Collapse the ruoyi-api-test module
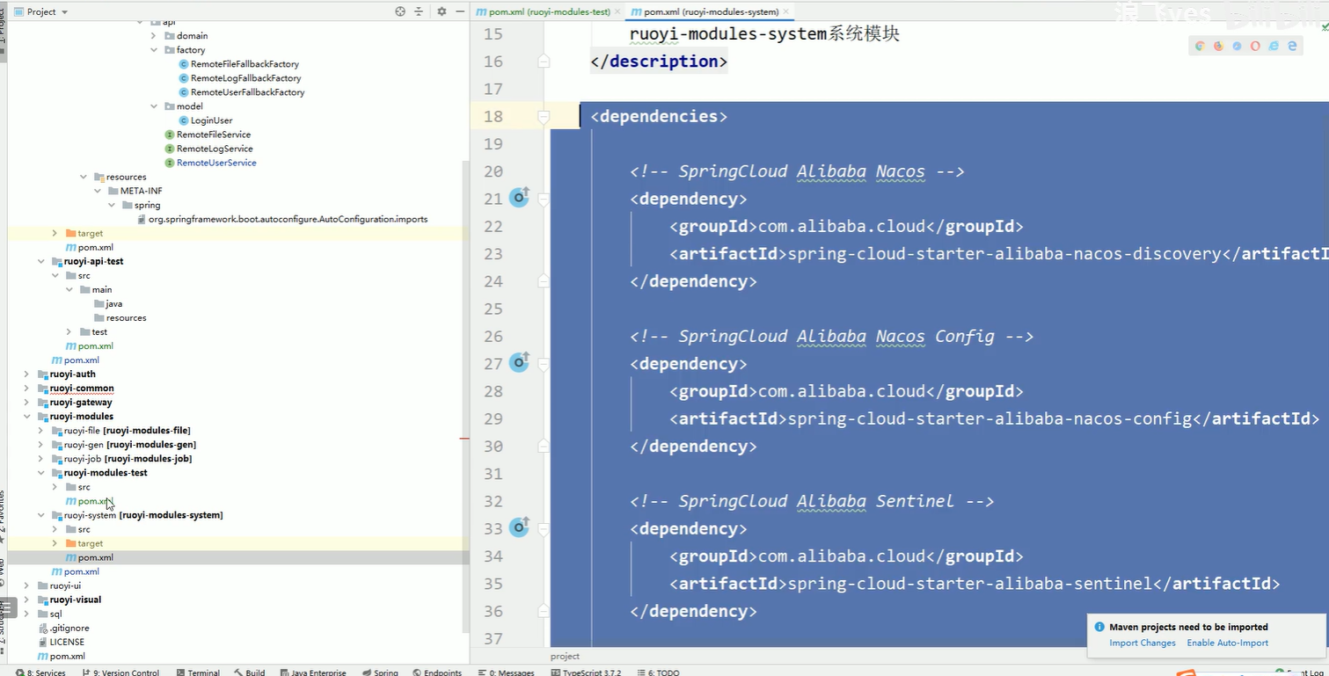 click(40, 261)
